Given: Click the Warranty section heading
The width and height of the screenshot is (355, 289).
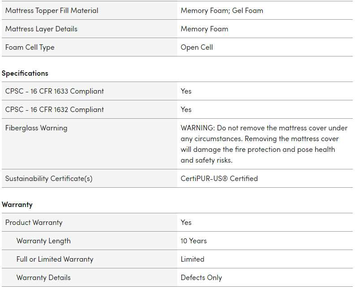Looking at the screenshot, I should (17, 204).
